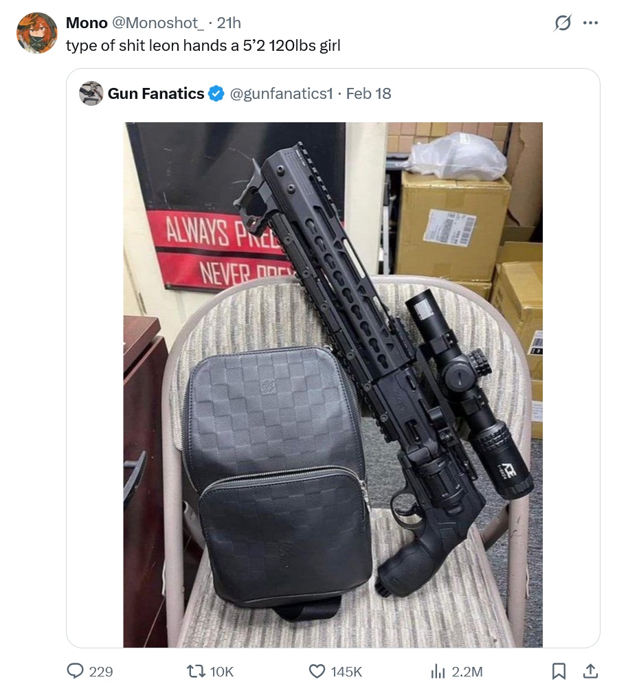Screen dimensions: 617x693
Task: Like the tweet with the heart icon
Action: pyautogui.click(x=317, y=671)
